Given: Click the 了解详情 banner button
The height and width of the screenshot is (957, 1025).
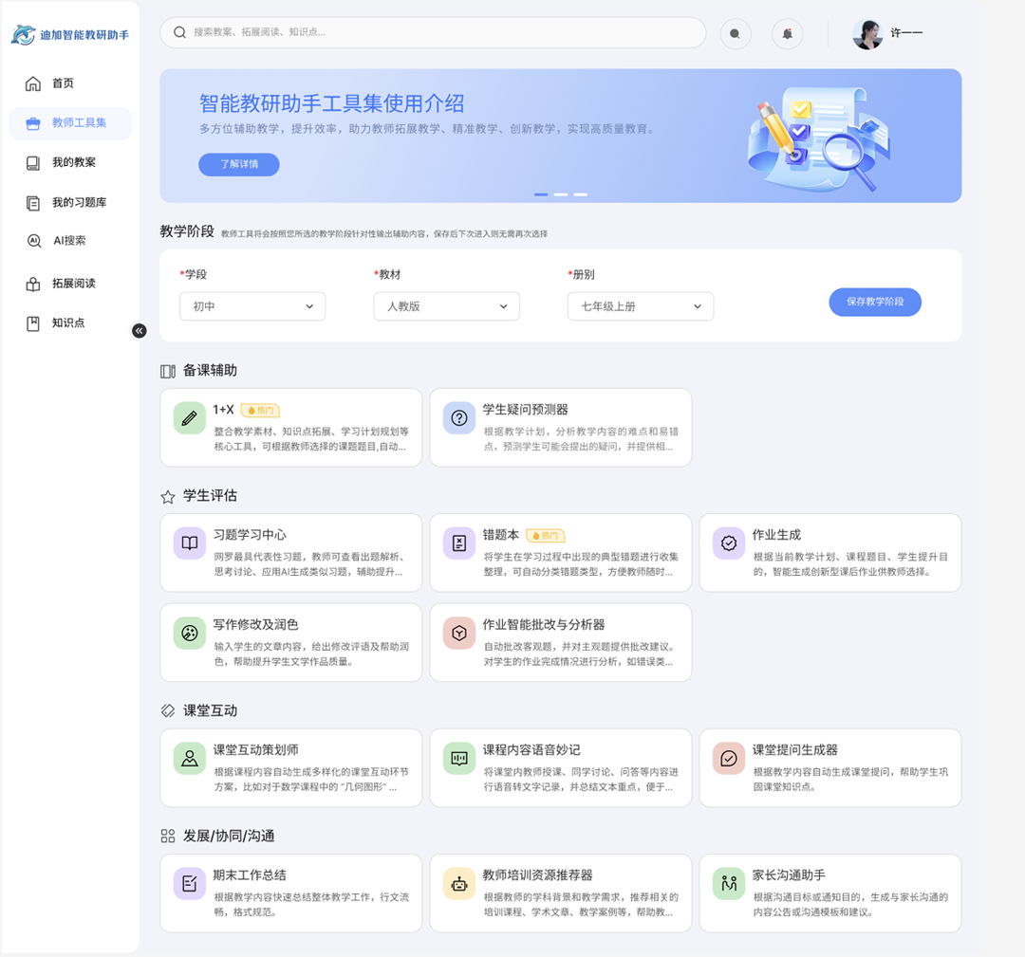Looking at the screenshot, I should pos(239,164).
